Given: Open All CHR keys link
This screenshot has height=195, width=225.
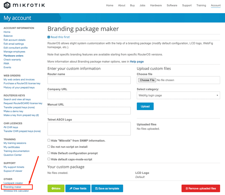Looking at the screenshot, I should point(11,127).
